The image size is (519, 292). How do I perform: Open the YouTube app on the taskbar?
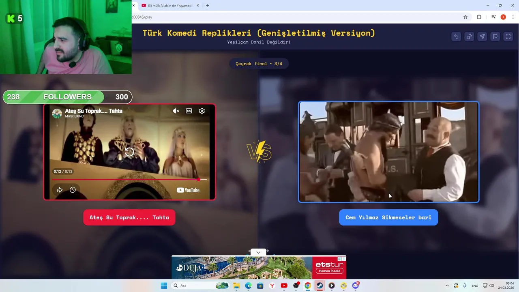click(x=284, y=286)
